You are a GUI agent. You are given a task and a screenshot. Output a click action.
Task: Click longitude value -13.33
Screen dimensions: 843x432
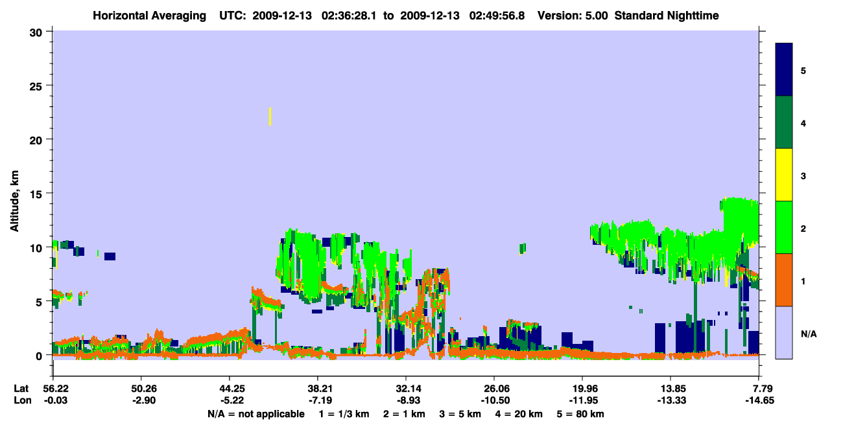click(671, 401)
